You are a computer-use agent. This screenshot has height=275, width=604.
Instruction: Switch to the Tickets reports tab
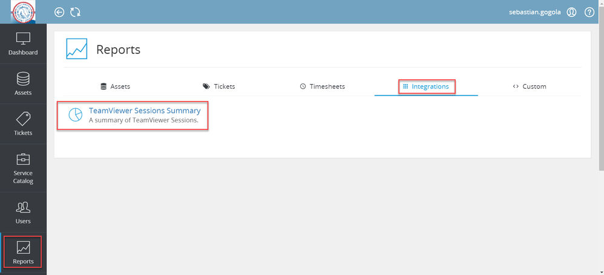pos(219,86)
